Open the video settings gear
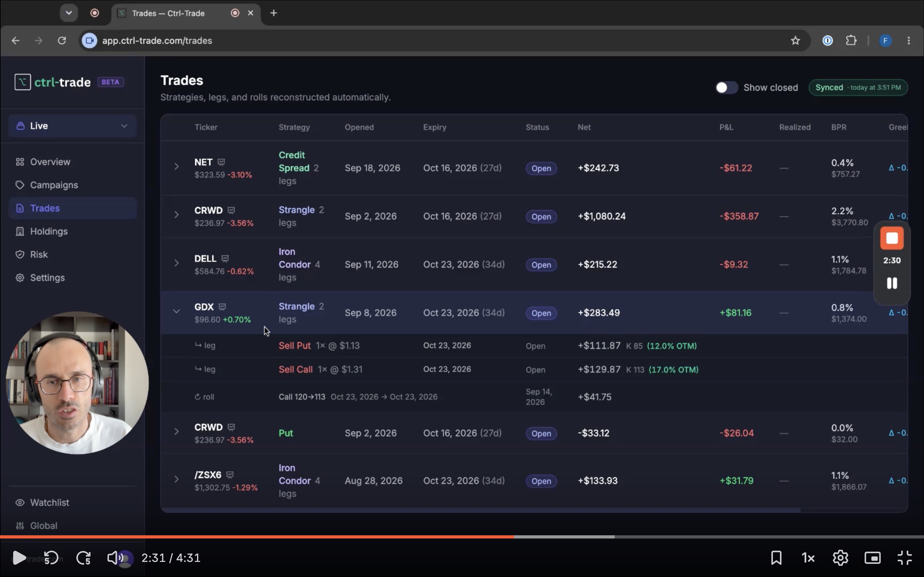The height and width of the screenshot is (577, 924). [841, 558]
